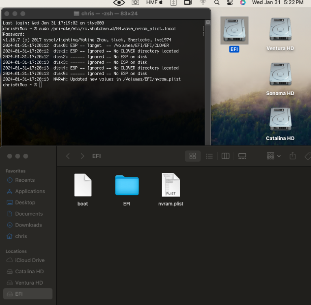The image size is (311, 305).
Task: Click the disk2 No ESP line
Action: (75, 57)
